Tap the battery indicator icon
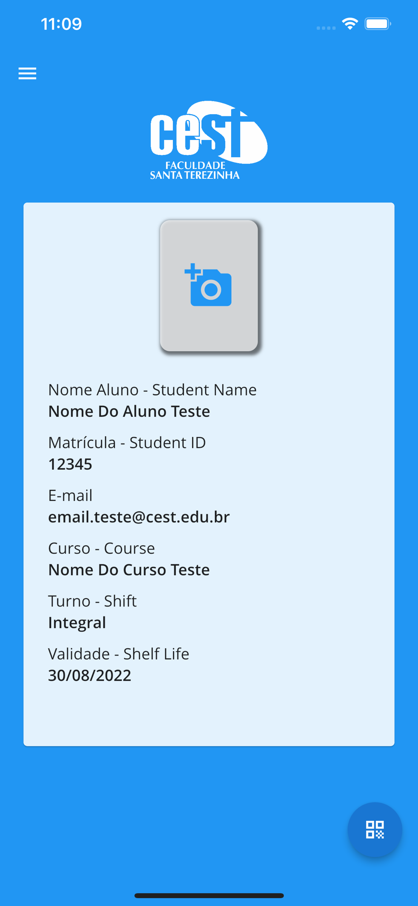 378,24
